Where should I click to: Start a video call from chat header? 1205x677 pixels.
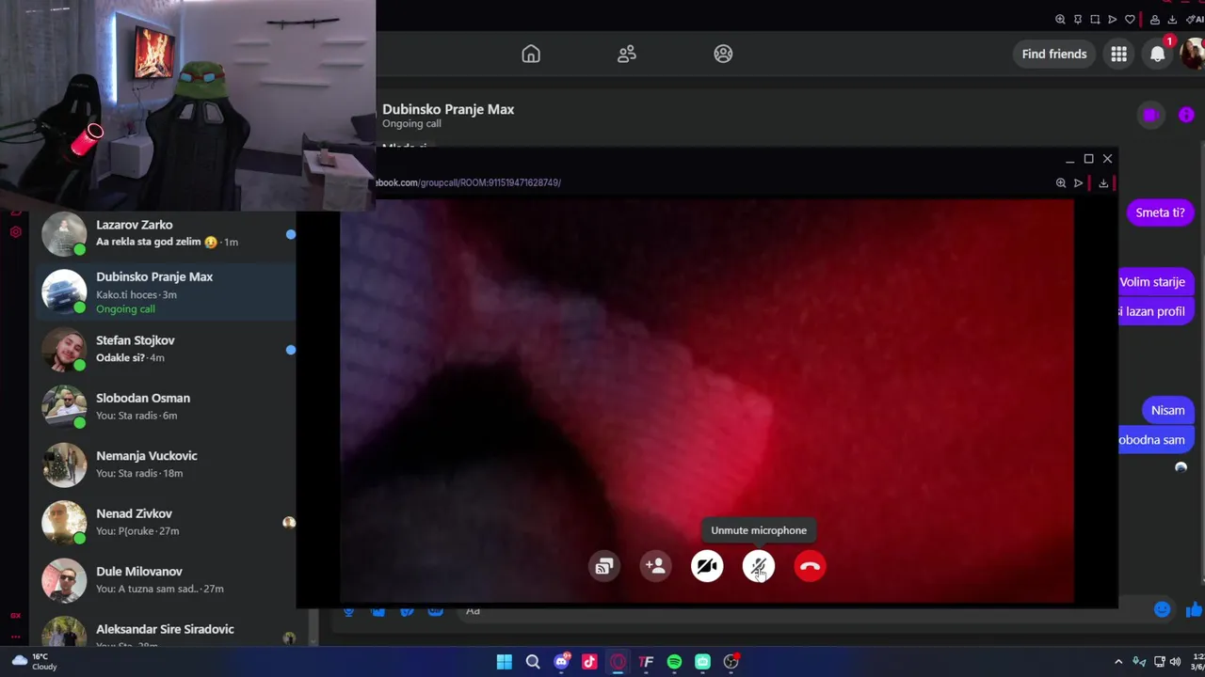1150,115
